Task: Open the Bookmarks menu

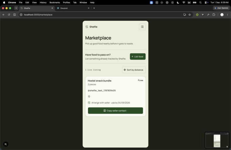Action: (55, 2)
